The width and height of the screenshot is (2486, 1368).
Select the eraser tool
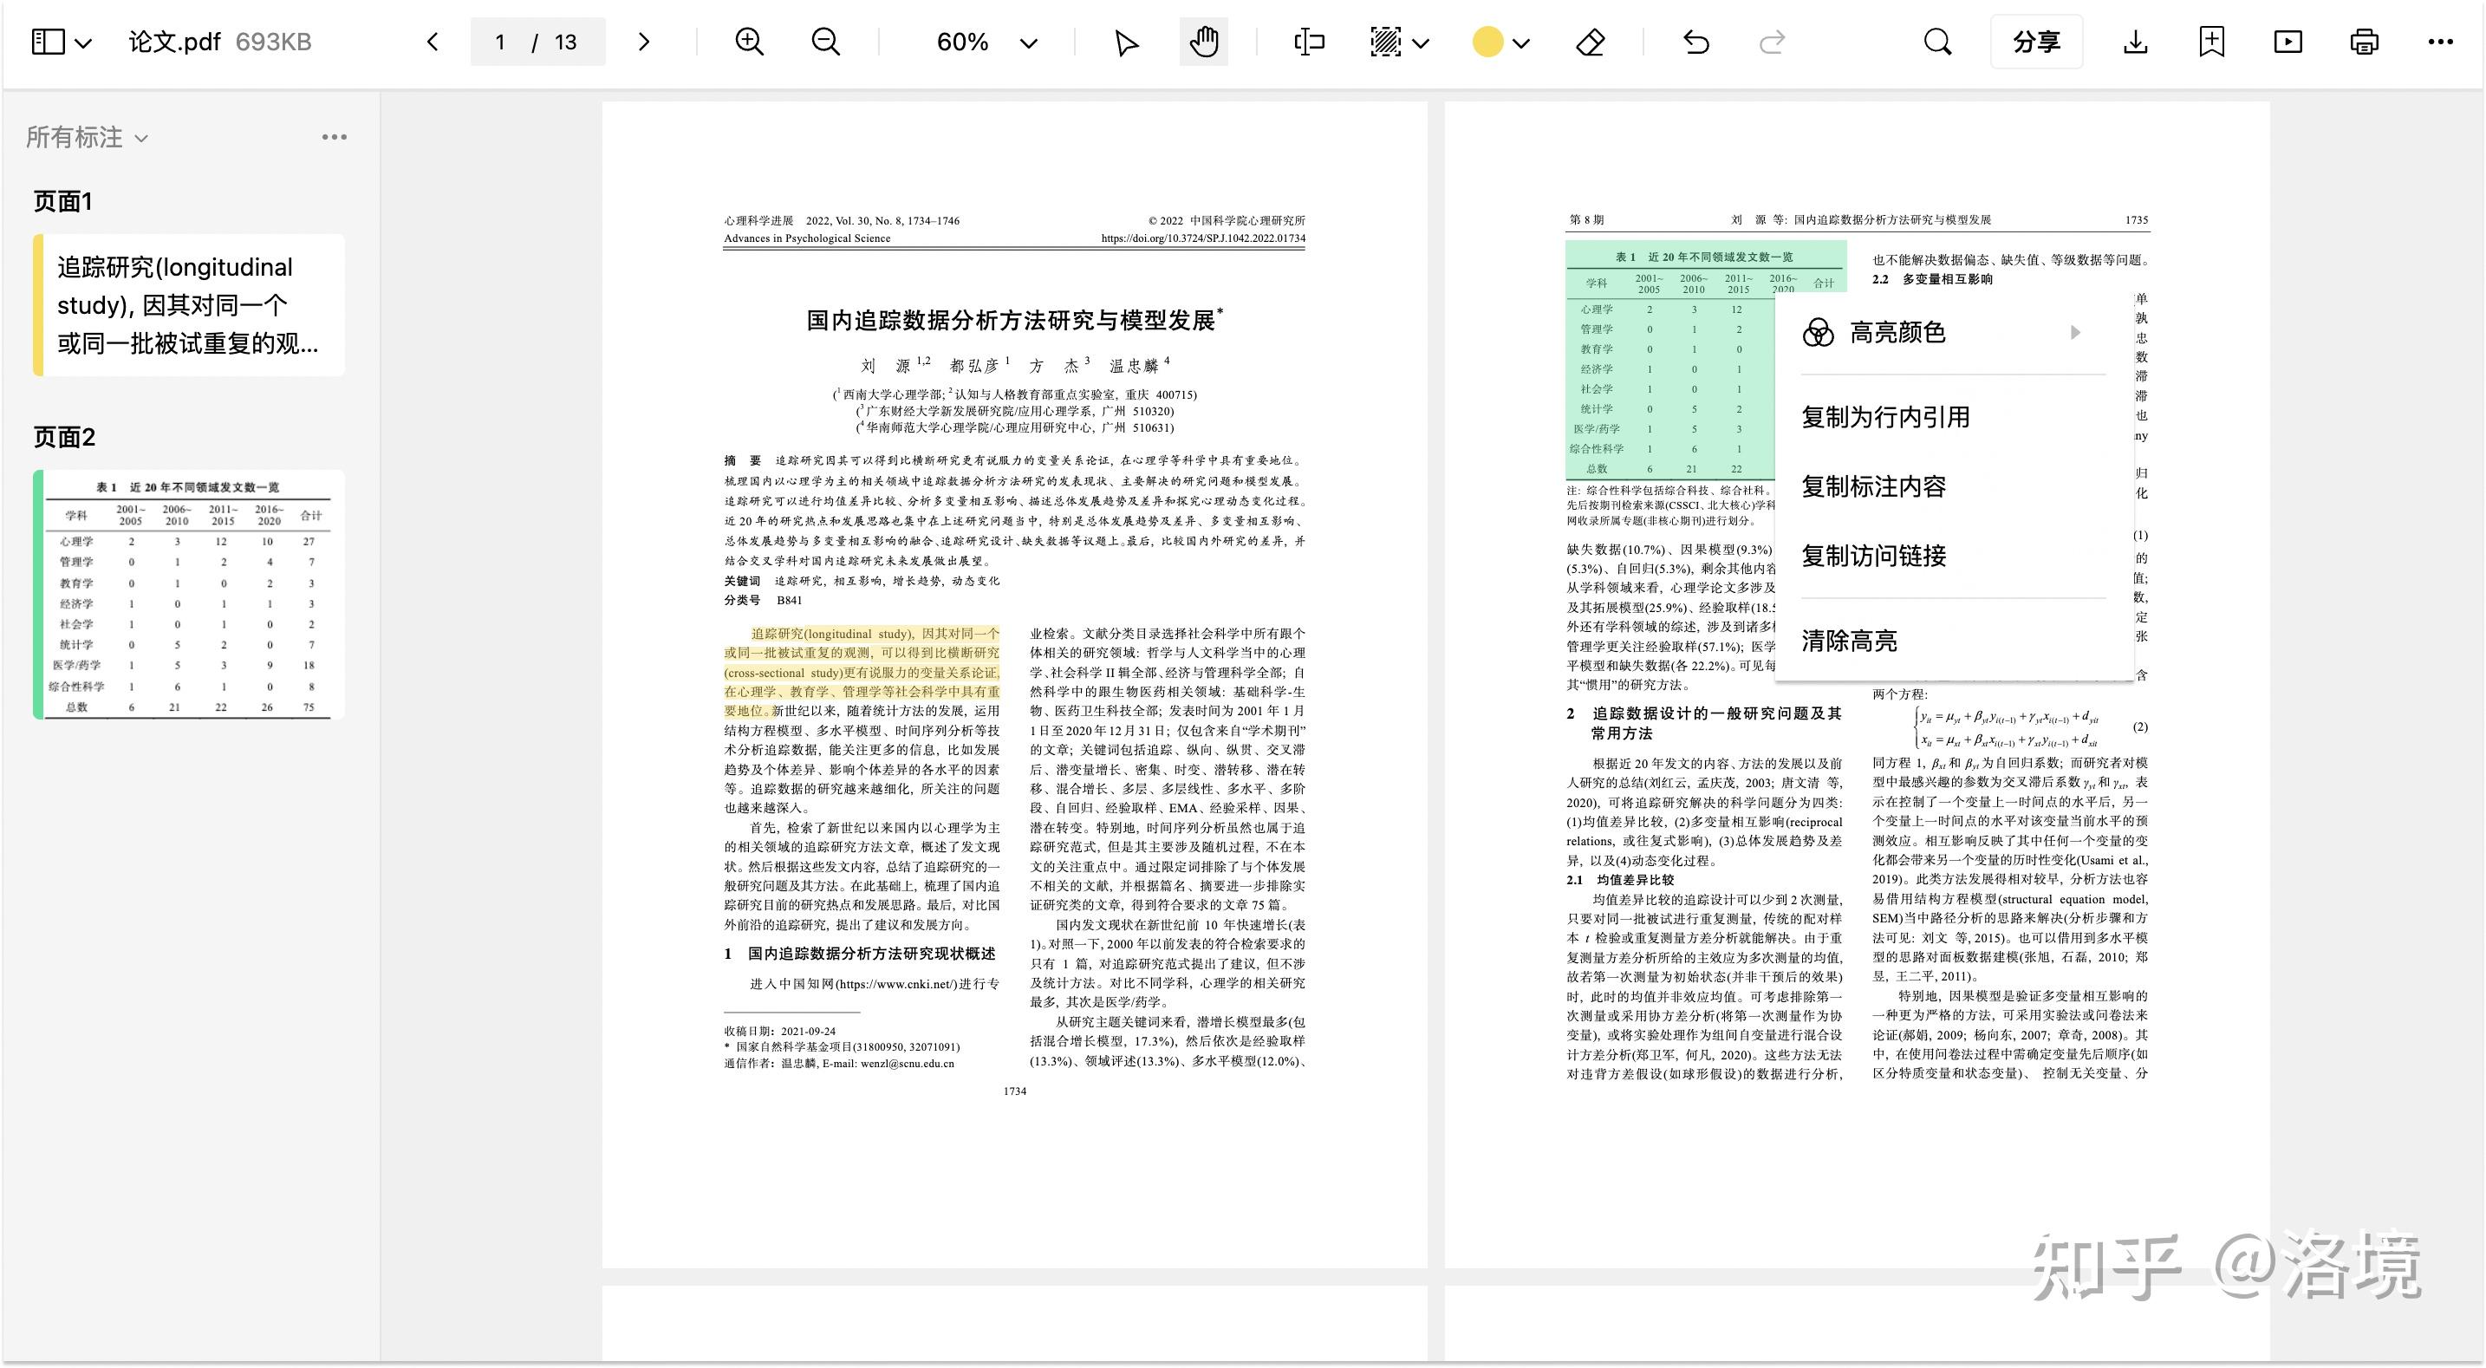click(1591, 42)
